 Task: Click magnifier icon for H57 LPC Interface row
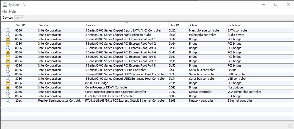8,96
